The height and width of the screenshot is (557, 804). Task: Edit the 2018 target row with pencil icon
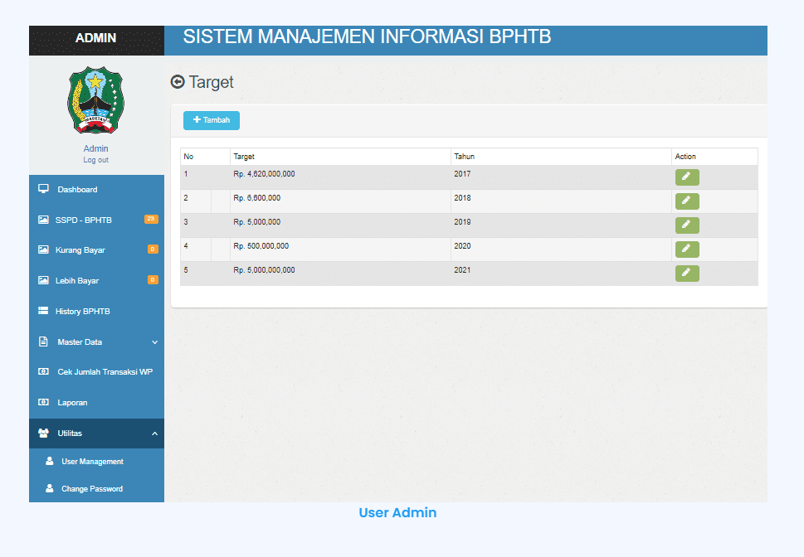click(687, 201)
